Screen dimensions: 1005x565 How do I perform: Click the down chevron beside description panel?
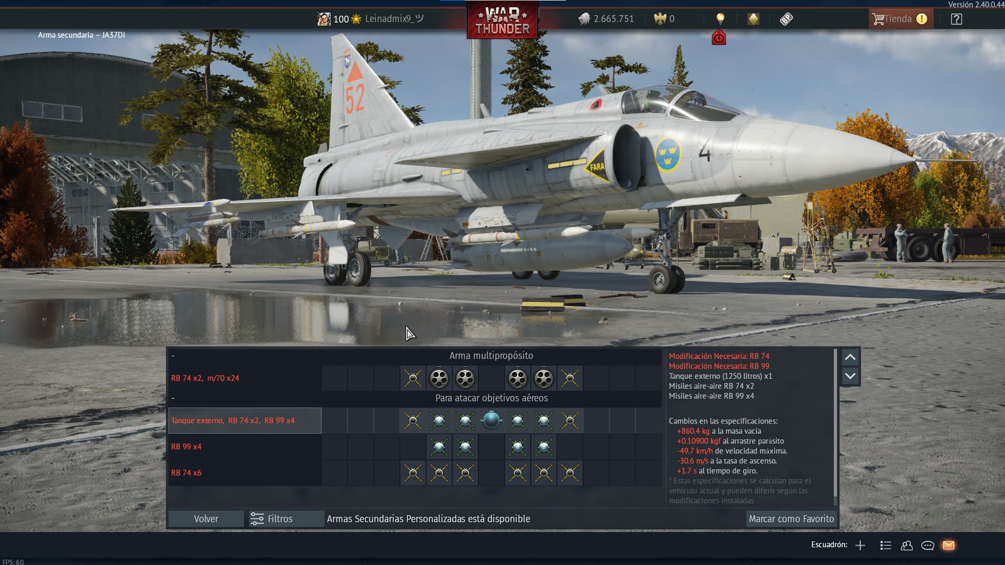point(850,376)
